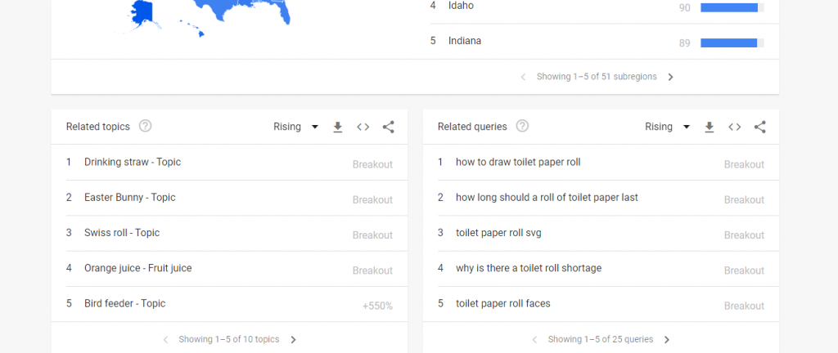Click Idaho's blue interest bar
This screenshot has width=838, height=353.
point(729,7)
